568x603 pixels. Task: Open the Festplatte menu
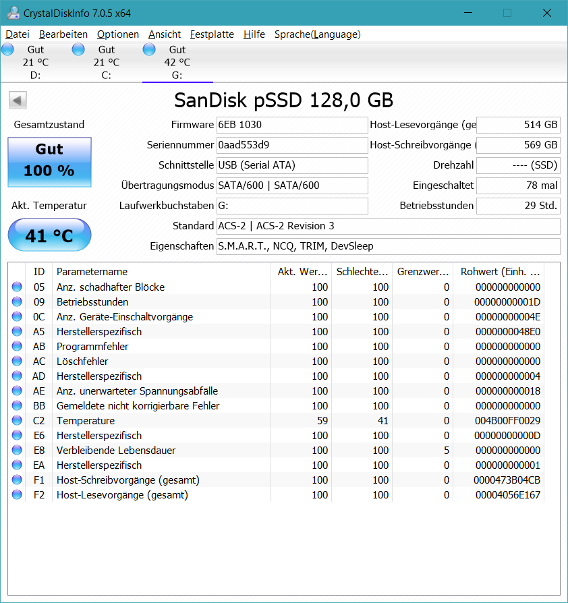pyautogui.click(x=212, y=34)
